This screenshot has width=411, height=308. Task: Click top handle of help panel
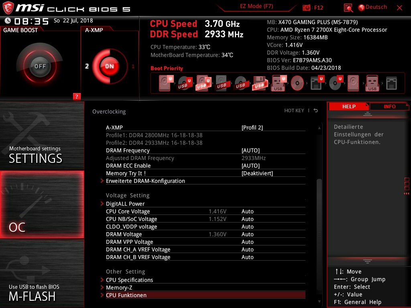pyautogui.click(x=368, y=113)
